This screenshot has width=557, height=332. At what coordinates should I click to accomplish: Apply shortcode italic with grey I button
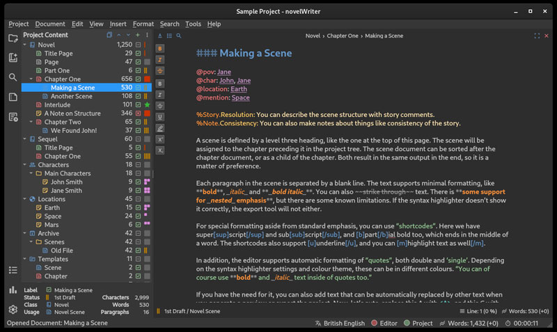point(160,95)
